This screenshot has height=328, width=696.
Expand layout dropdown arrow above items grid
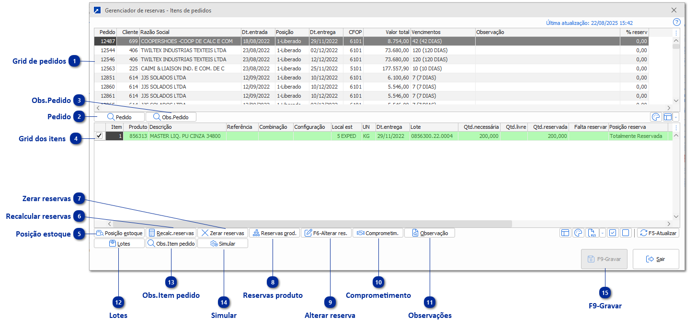click(676, 117)
